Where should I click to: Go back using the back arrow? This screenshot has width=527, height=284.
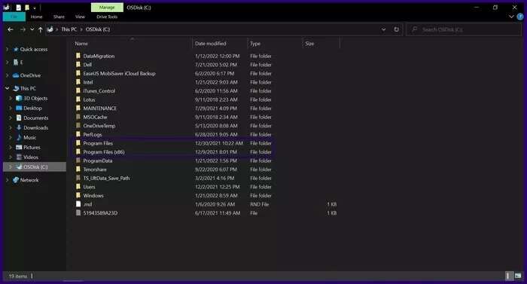(x=11, y=29)
